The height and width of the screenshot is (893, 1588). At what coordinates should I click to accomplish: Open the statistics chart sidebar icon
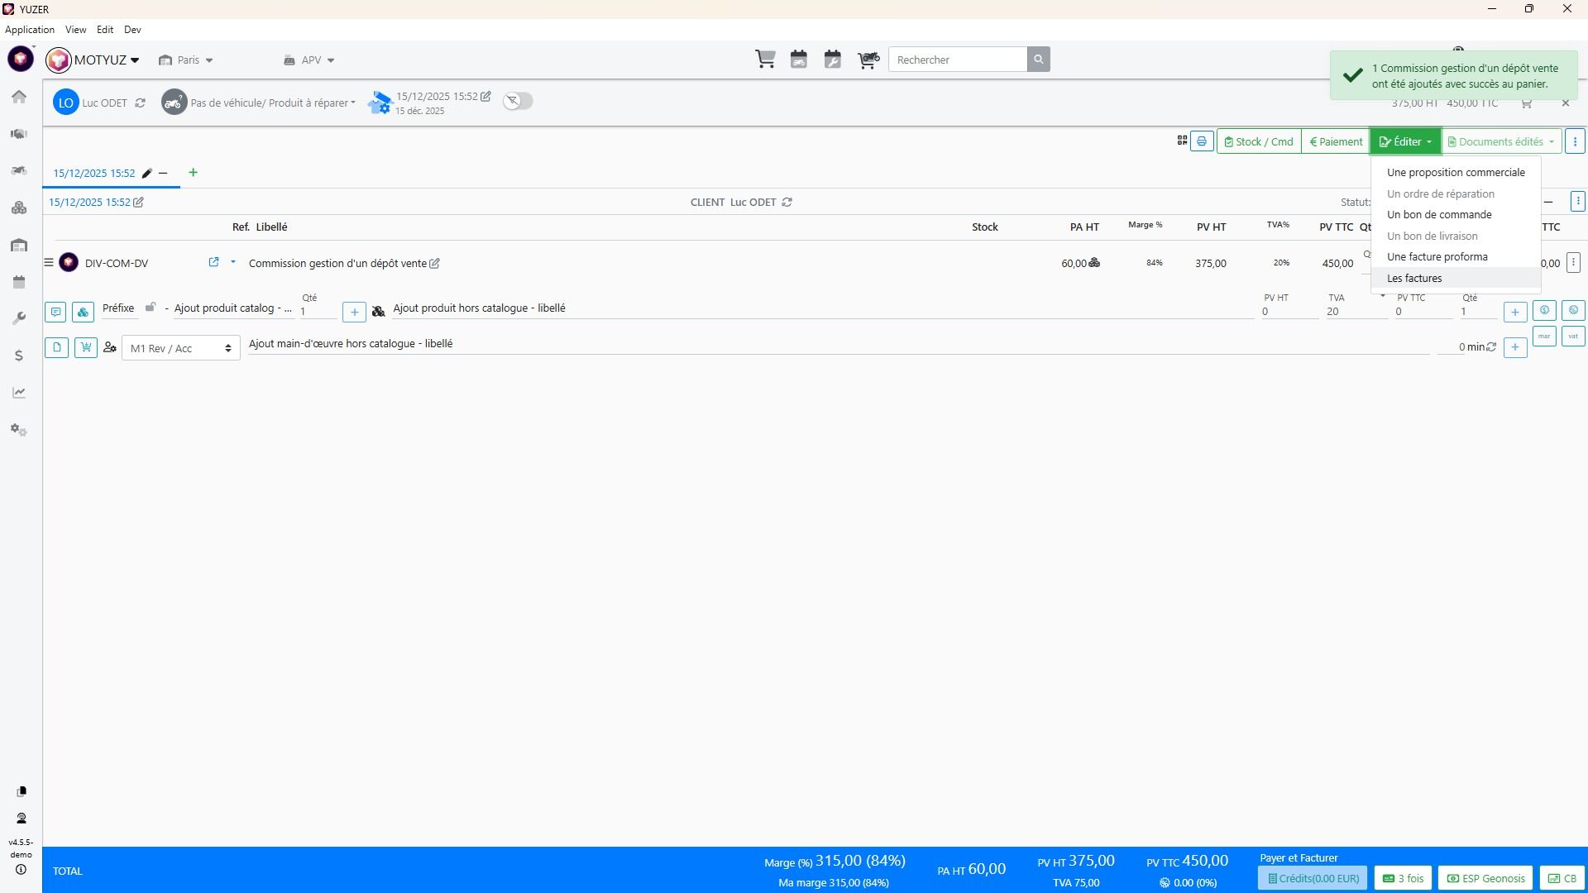point(19,393)
